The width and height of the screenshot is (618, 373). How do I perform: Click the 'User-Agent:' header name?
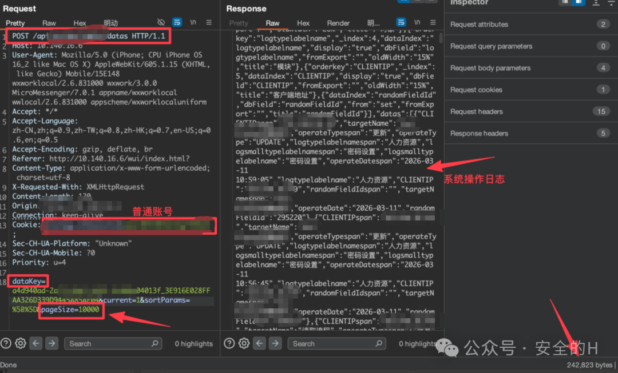(35, 55)
